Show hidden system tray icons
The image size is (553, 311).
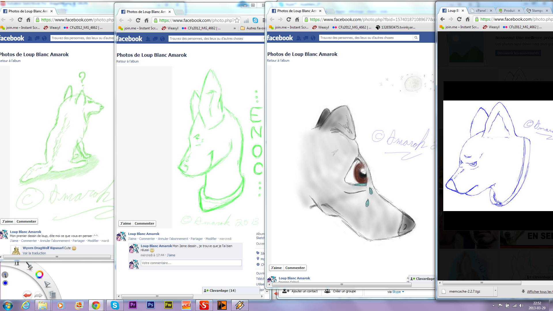(493, 306)
